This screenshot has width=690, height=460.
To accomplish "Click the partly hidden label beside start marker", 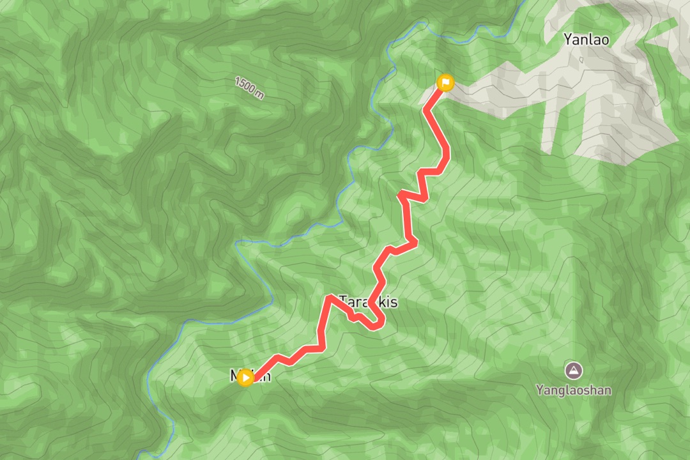I will tap(251, 376).
